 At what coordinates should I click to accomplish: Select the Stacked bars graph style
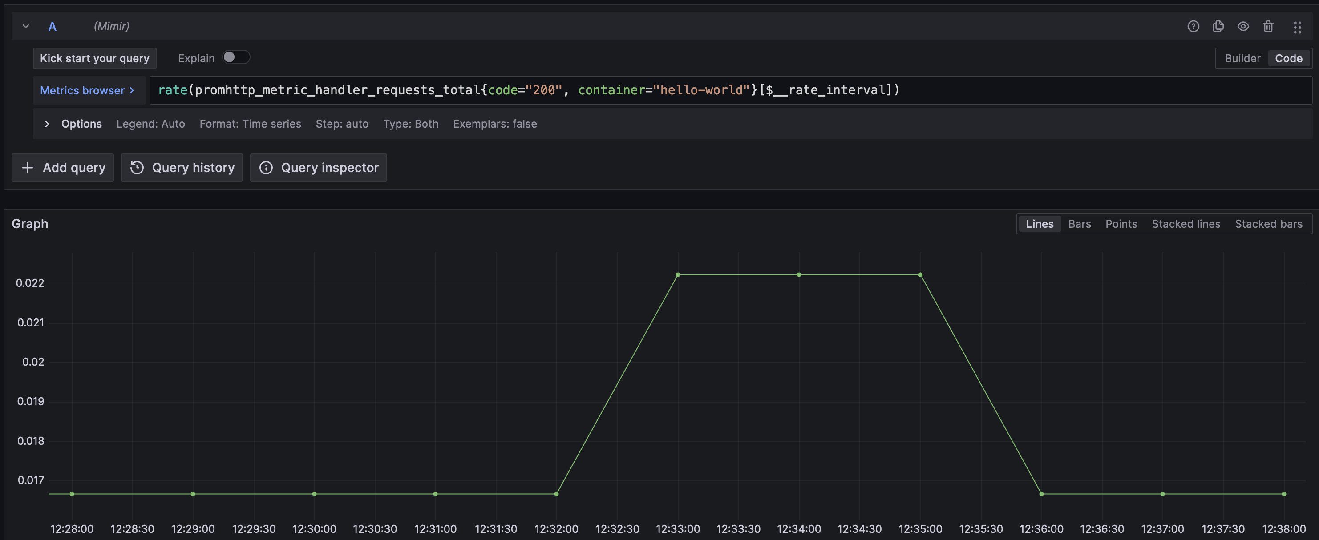tap(1268, 224)
